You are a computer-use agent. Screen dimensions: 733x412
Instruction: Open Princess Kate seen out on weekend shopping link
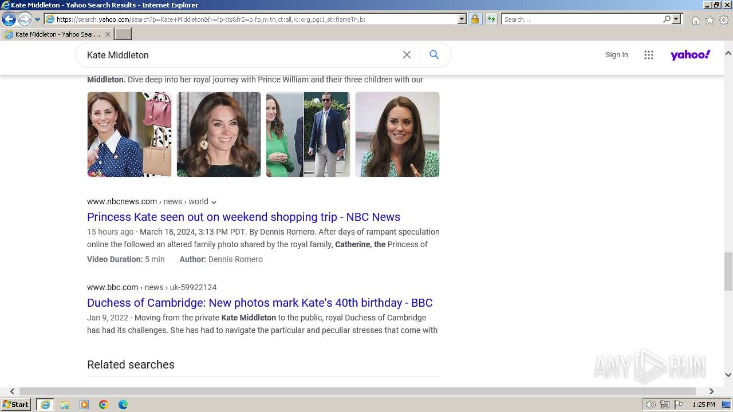pos(243,217)
